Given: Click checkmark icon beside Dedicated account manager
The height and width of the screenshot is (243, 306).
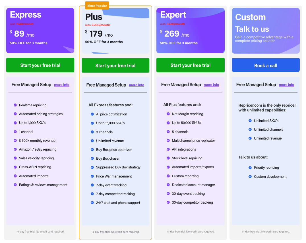Looking at the screenshot, I should pos(168,185).
